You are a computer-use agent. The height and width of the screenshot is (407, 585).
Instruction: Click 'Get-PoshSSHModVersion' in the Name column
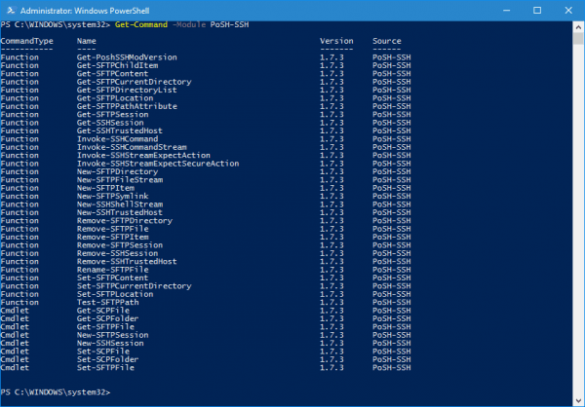(x=127, y=57)
